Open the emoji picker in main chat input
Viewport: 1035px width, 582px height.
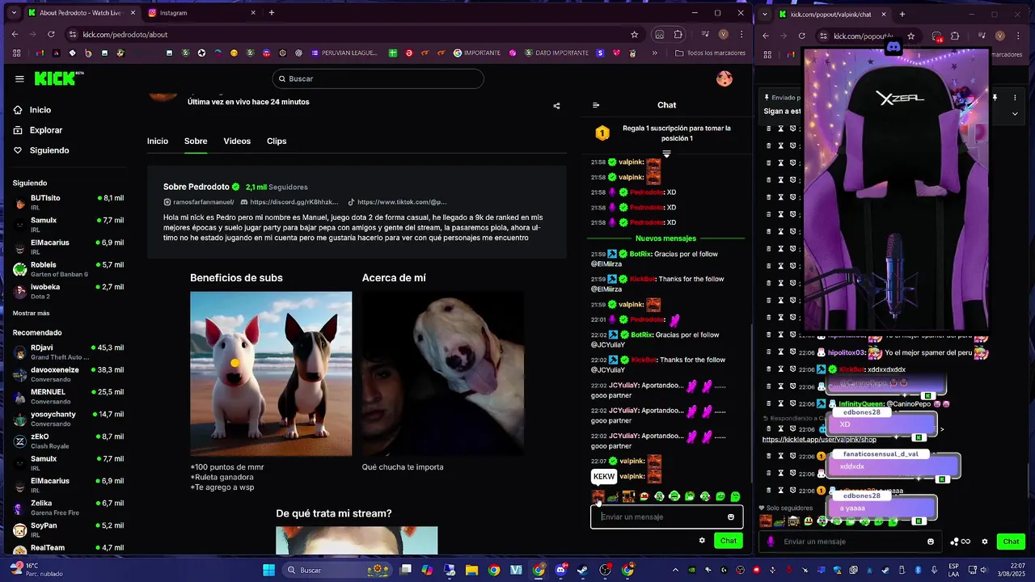[x=731, y=517]
